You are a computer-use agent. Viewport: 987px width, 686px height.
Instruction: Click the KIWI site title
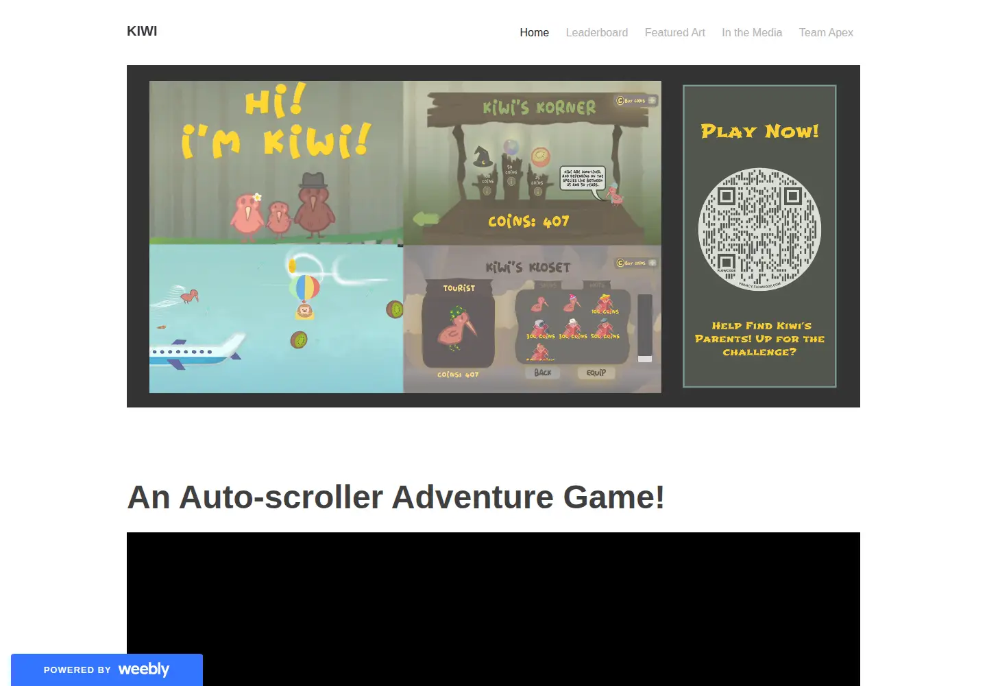(142, 32)
